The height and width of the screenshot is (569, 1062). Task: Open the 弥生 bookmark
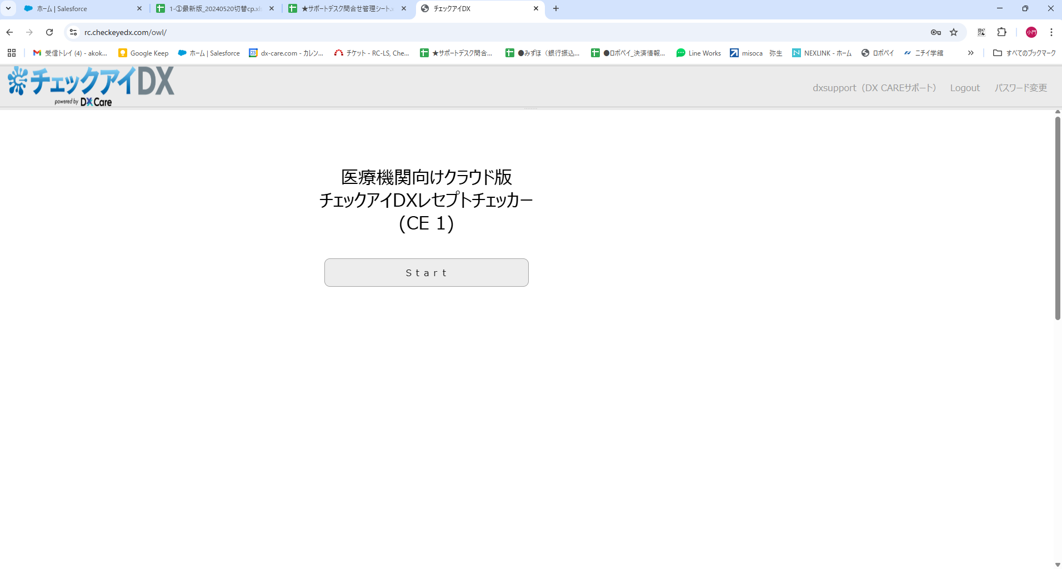(x=775, y=53)
